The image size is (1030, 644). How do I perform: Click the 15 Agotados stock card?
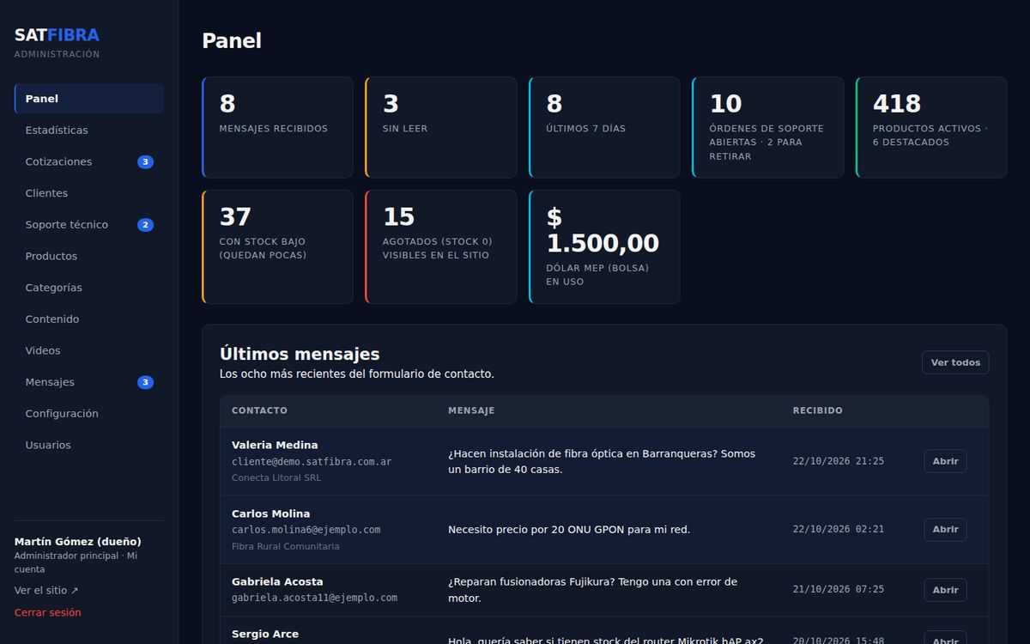pyautogui.click(x=441, y=246)
